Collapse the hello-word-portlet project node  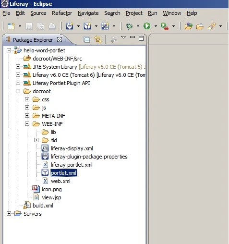pos(9,50)
